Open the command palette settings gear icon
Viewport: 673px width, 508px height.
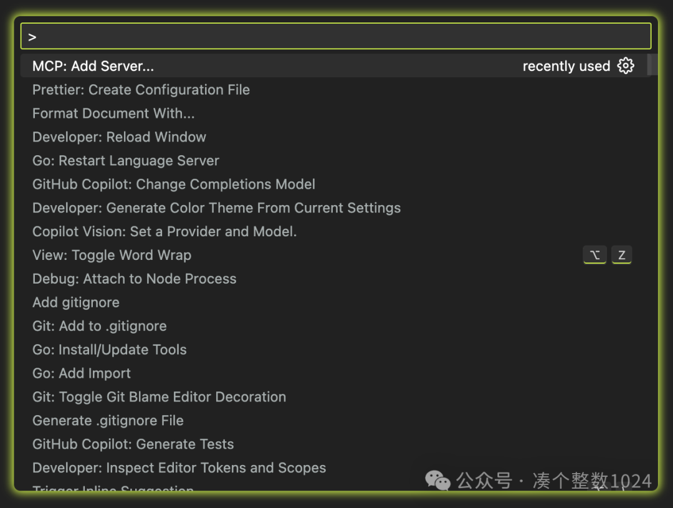click(626, 65)
